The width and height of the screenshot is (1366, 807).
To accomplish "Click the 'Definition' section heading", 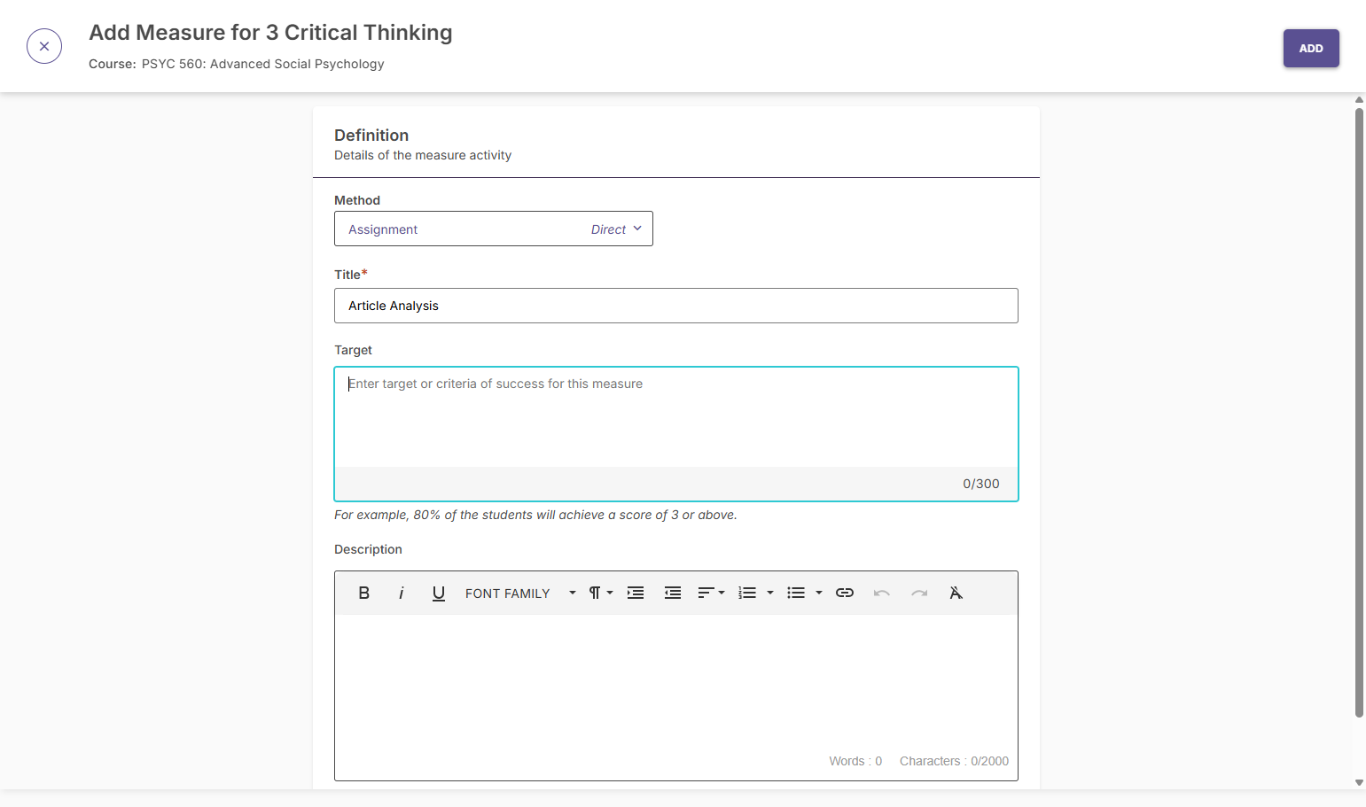I will (x=371, y=135).
